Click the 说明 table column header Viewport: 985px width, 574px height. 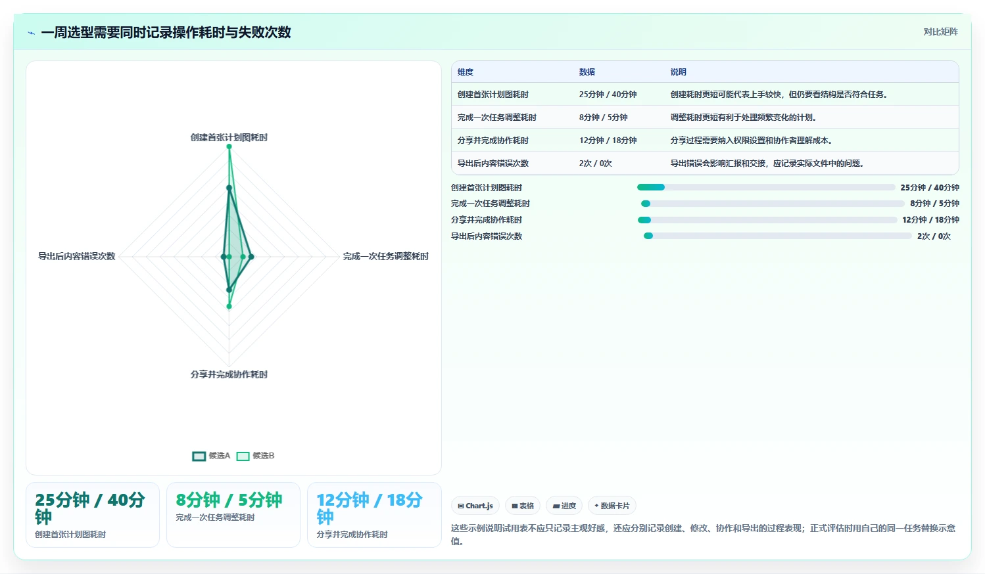679,72
